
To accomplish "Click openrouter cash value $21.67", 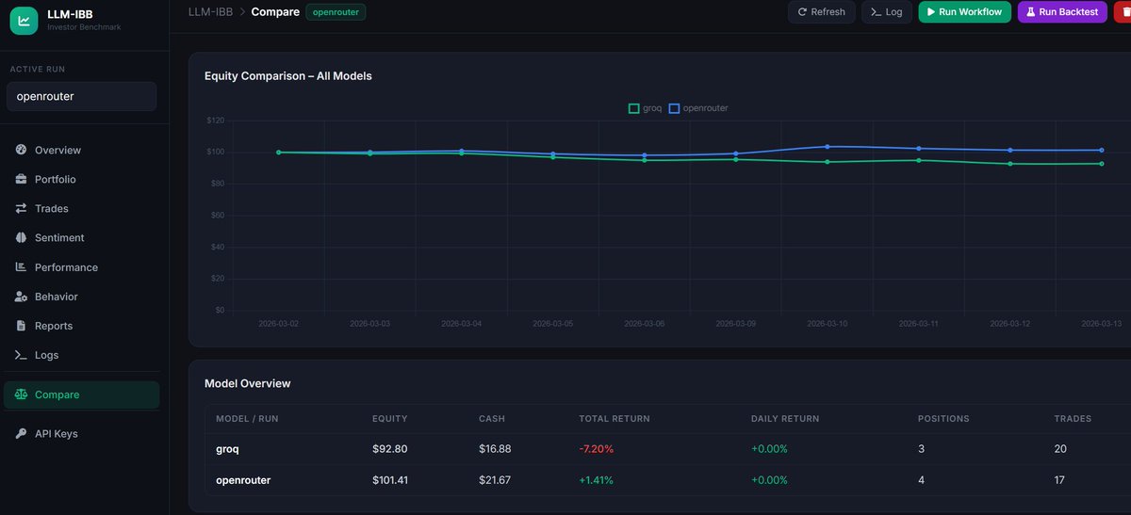I will point(495,480).
